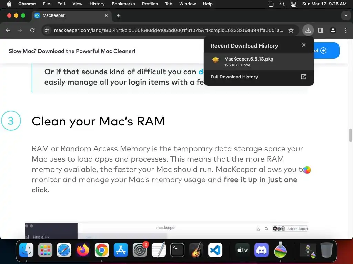Open the Help menu

(x=208, y=4)
